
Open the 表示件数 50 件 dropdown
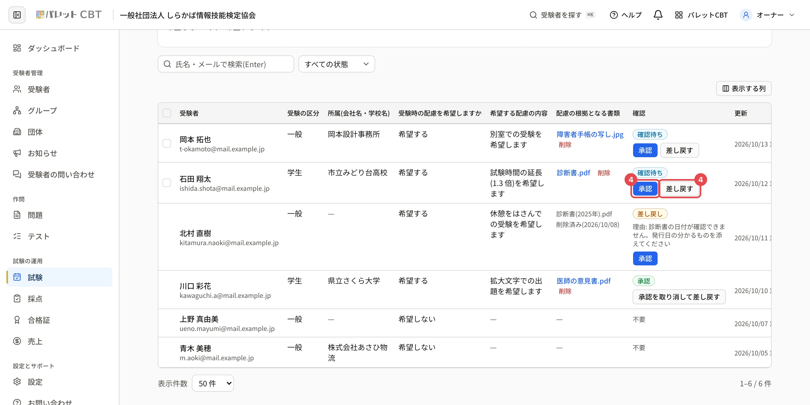click(213, 383)
